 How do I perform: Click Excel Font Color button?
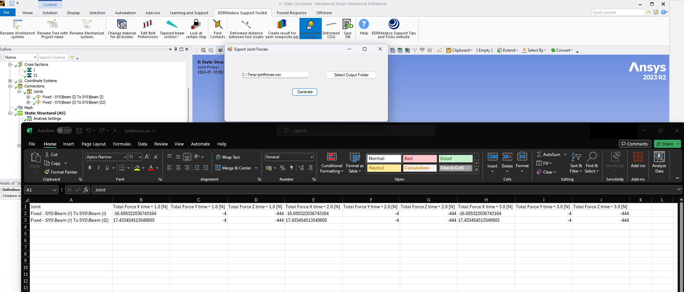pos(151,168)
